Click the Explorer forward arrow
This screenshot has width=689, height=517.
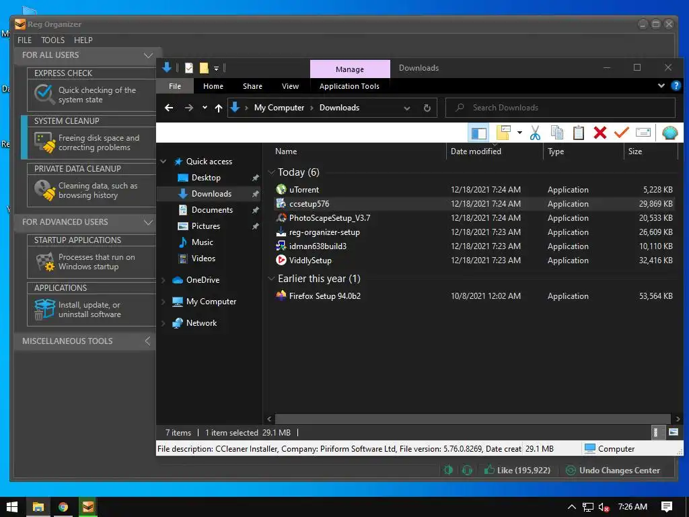[189, 108]
